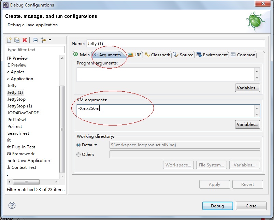Click the horizontal scroll left arrow in list
Viewport: 274px width, 220px height.
(x=10, y=182)
